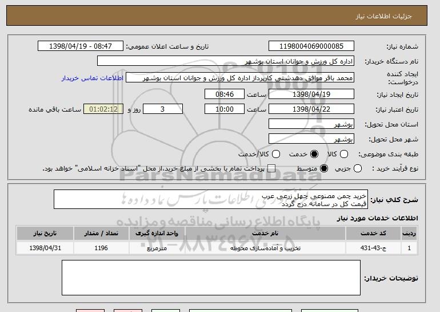Image resolution: width=440 pixels, height=312 pixels.
Task: Select the خدمت radio button
Action: (x=314, y=154)
